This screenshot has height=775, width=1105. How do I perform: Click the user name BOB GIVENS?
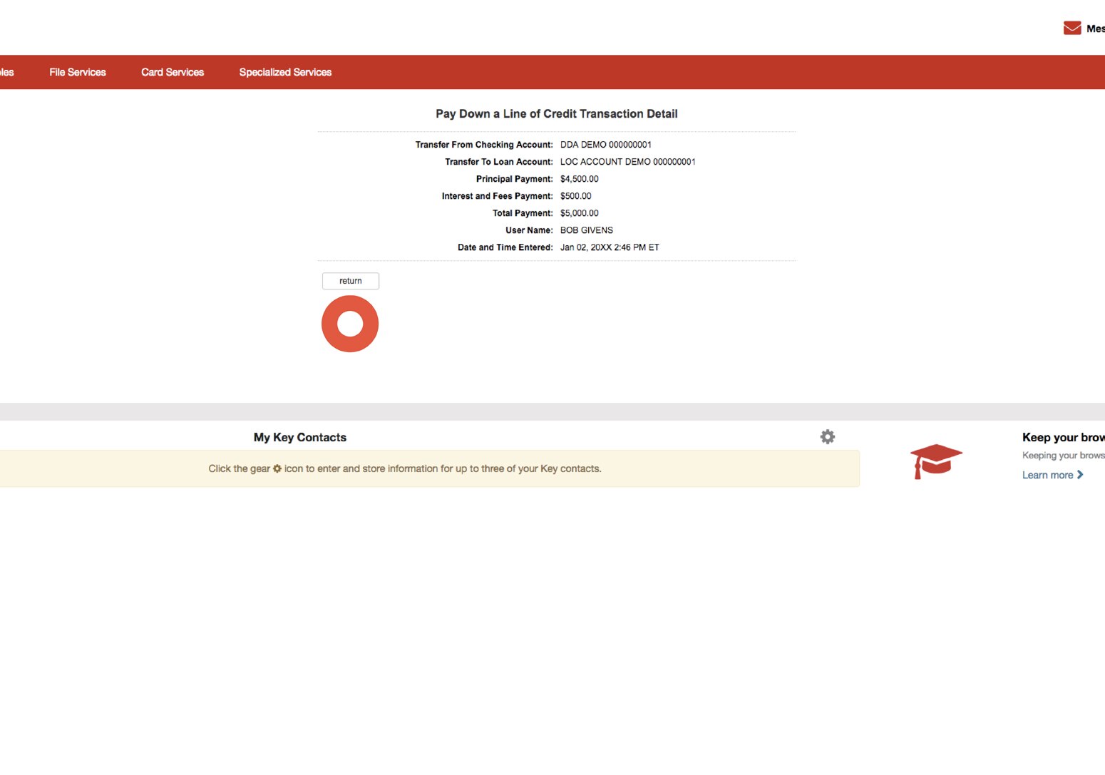pyautogui.click(x=586, y=230)
